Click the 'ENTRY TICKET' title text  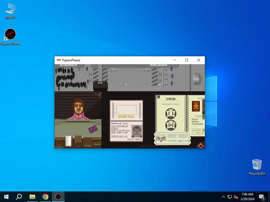(177, 136)
